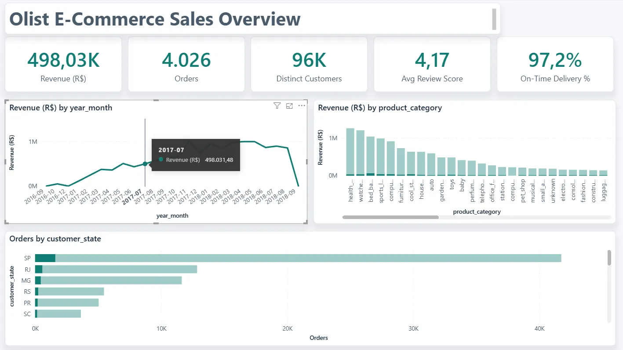
Task: Click the 30K tick on the Orders axis
Action: (x=413, y=329)
